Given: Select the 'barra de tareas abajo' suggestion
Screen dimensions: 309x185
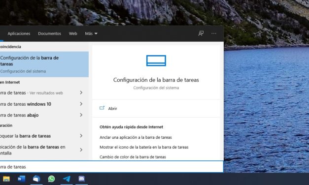Looking at the screenshot, I should click(44, 115).
